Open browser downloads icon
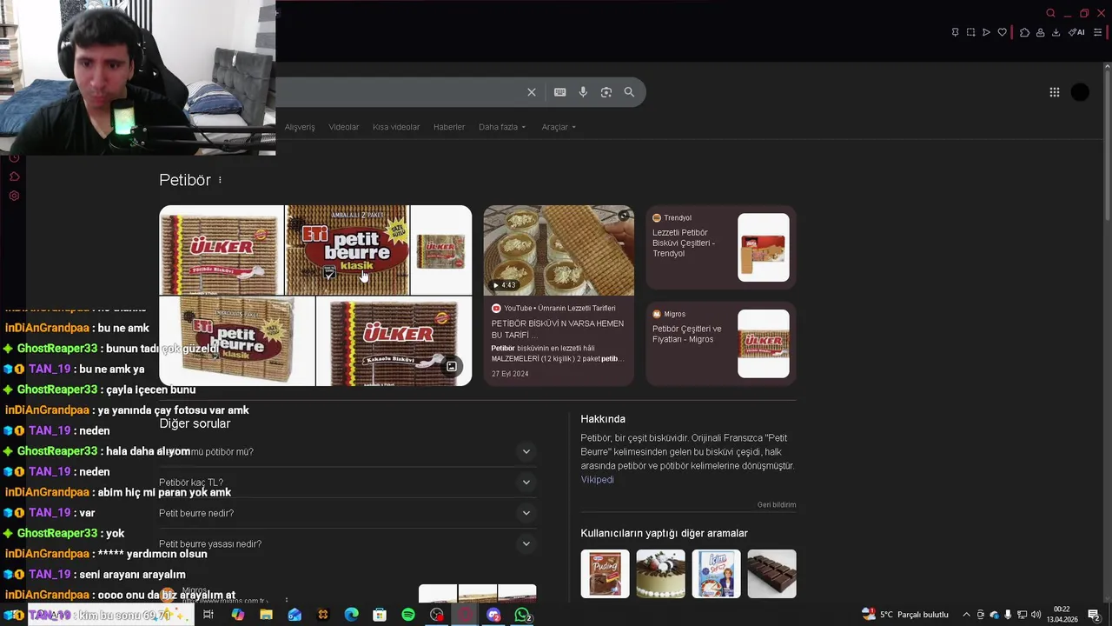Viewport: 1112px width, 626px height. 1056,32
